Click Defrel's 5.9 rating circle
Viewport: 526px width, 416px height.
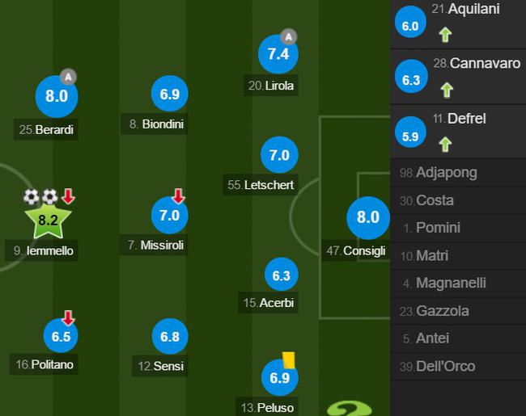410,132
